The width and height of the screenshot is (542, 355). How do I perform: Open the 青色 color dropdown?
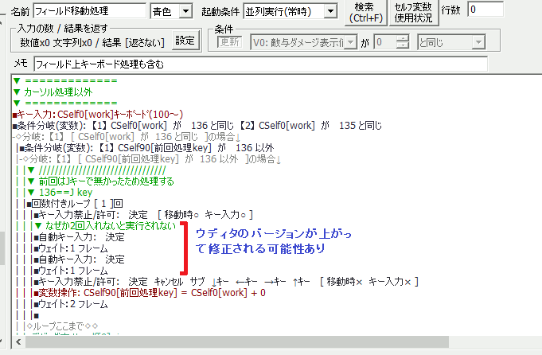185,11
